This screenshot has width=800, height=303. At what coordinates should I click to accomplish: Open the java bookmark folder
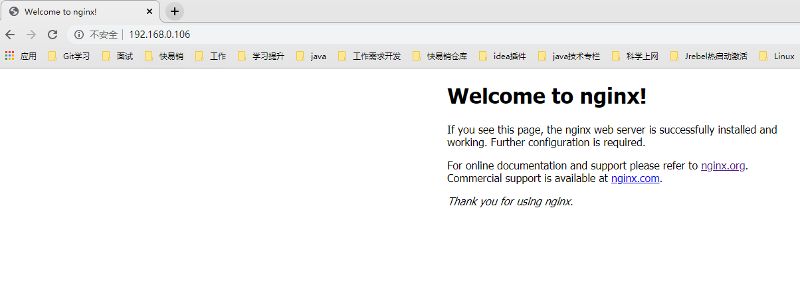[312, 56]
